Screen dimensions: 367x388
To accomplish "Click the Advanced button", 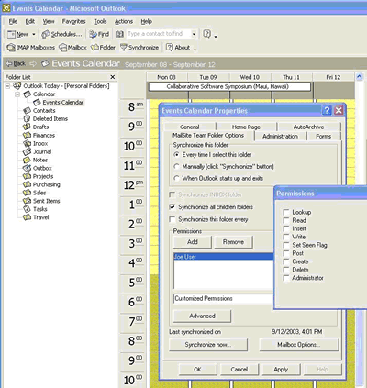I will coord(202,316).
